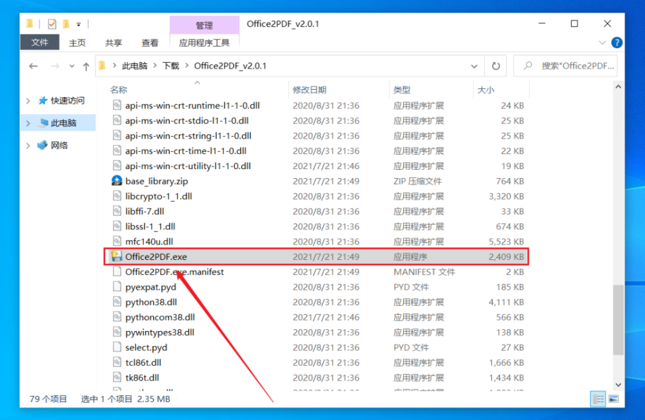Select Office2PDF.exe.manifest file name
Image resolution: width=645 pixels, height=420 pixels.
coord(174,272)
